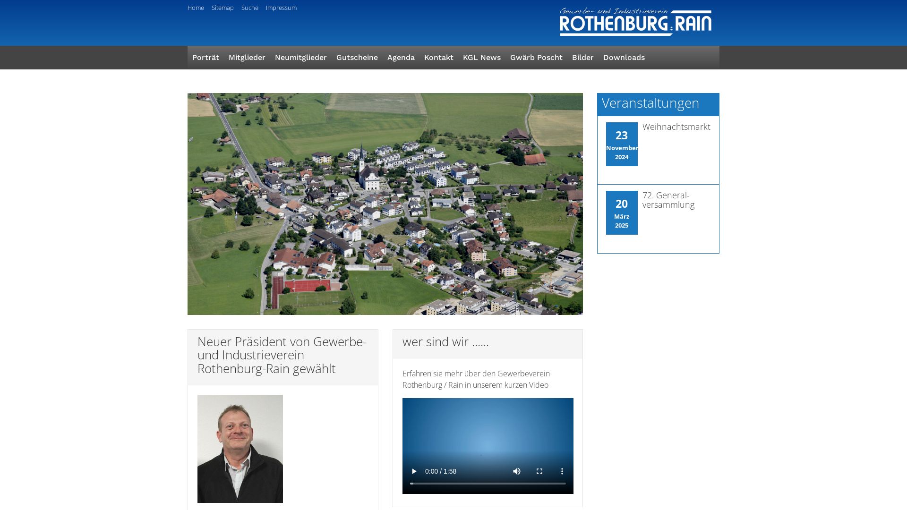This screenshot has width=907, height=510.
Task: Open the Sitemap link
Action: tap(222, 8)
